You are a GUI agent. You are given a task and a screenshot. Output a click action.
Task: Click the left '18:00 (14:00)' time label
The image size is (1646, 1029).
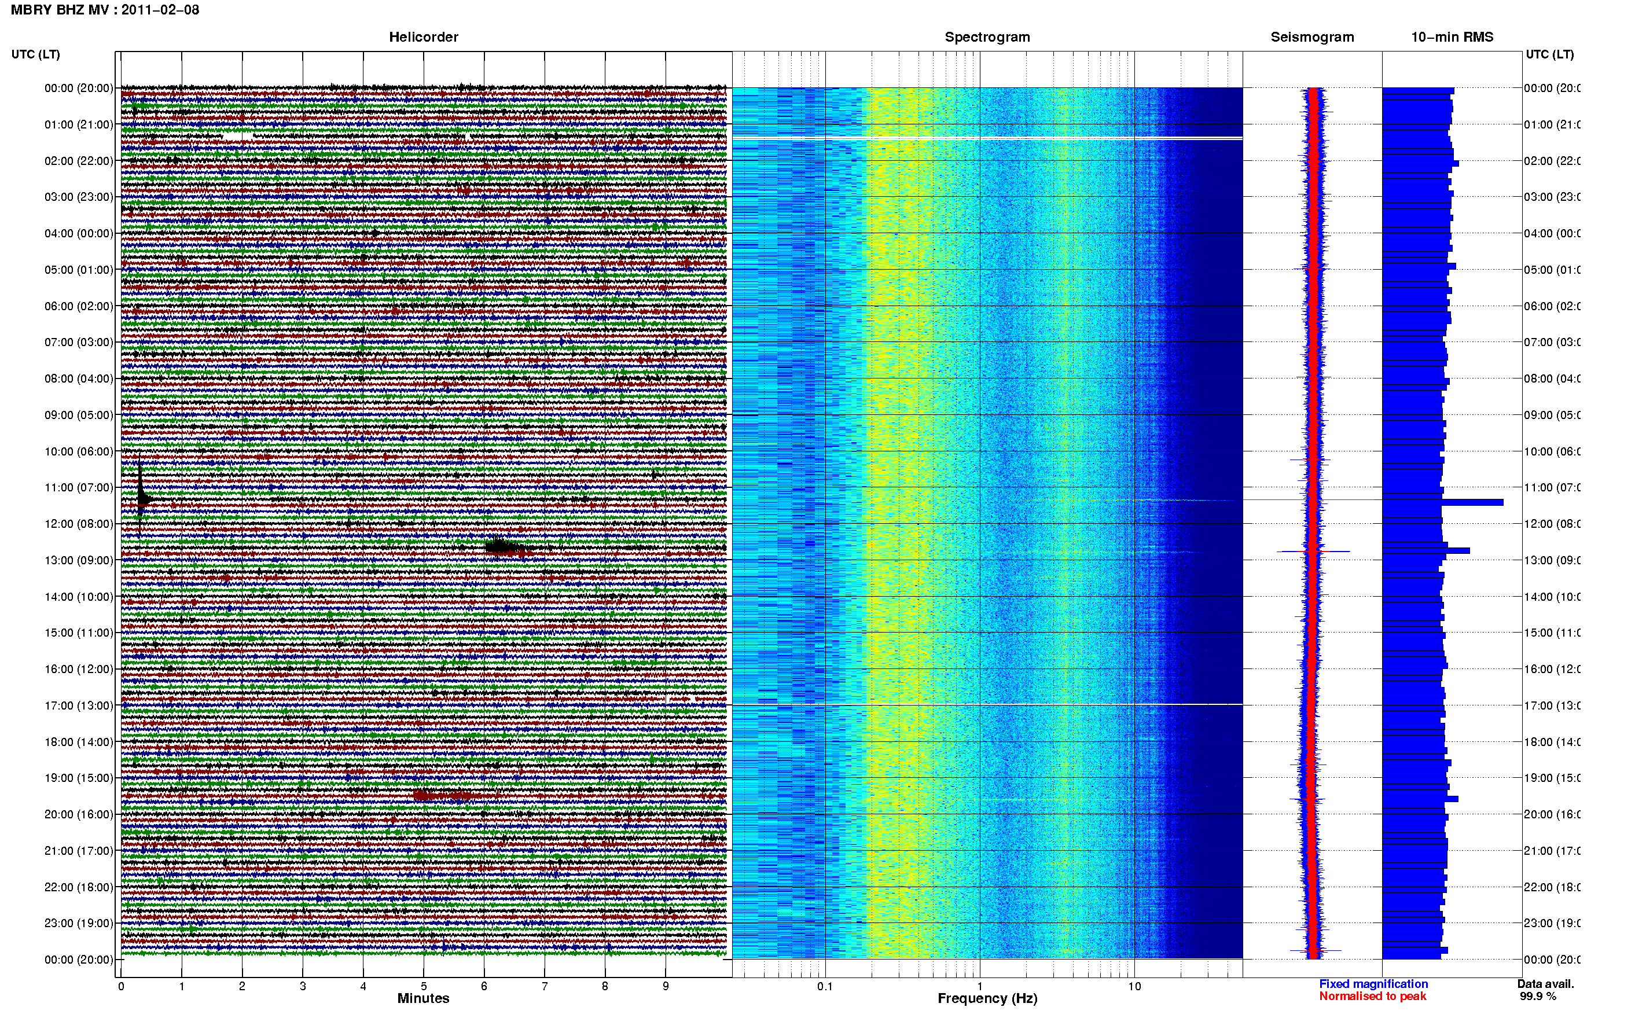pyautogui.click(x=79, y=742)
